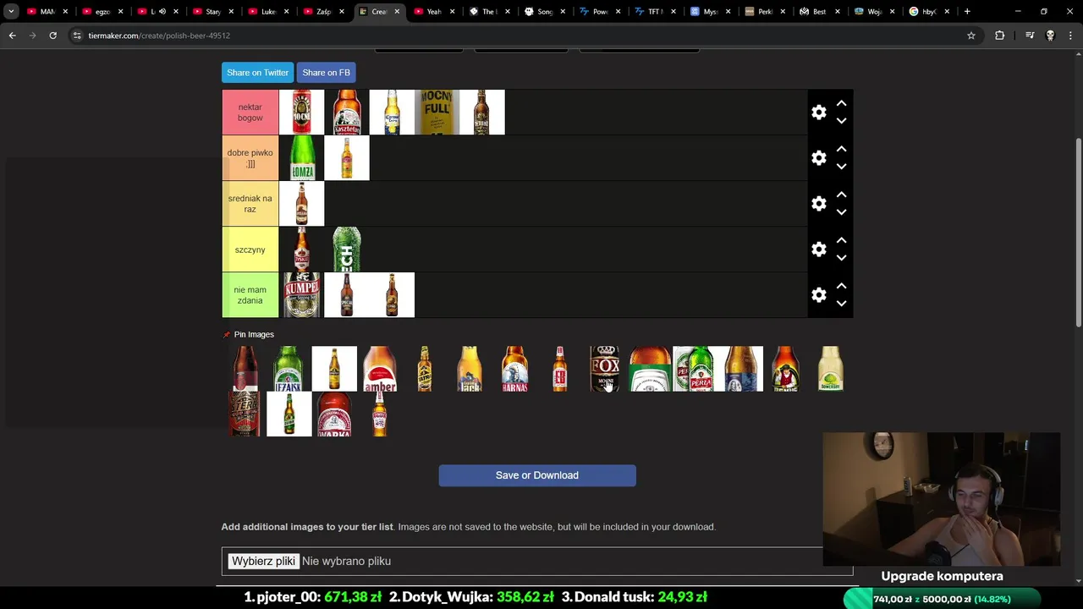Select Tyskie bottle in szczyny tier
The height and width of the screenshot is (609, 1083).
[x=301, y=250]
